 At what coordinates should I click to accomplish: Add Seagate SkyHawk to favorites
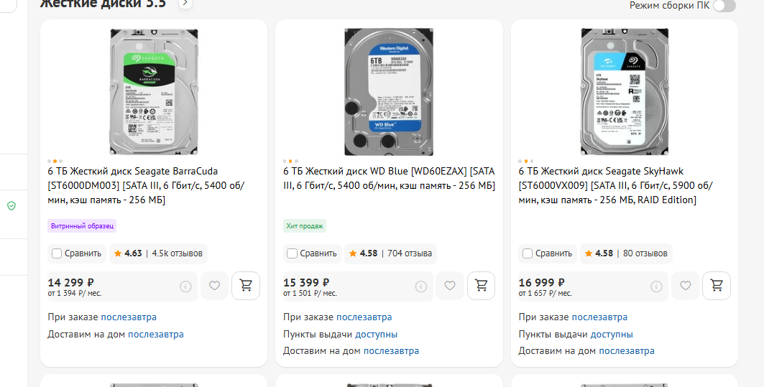pos(685,286)
